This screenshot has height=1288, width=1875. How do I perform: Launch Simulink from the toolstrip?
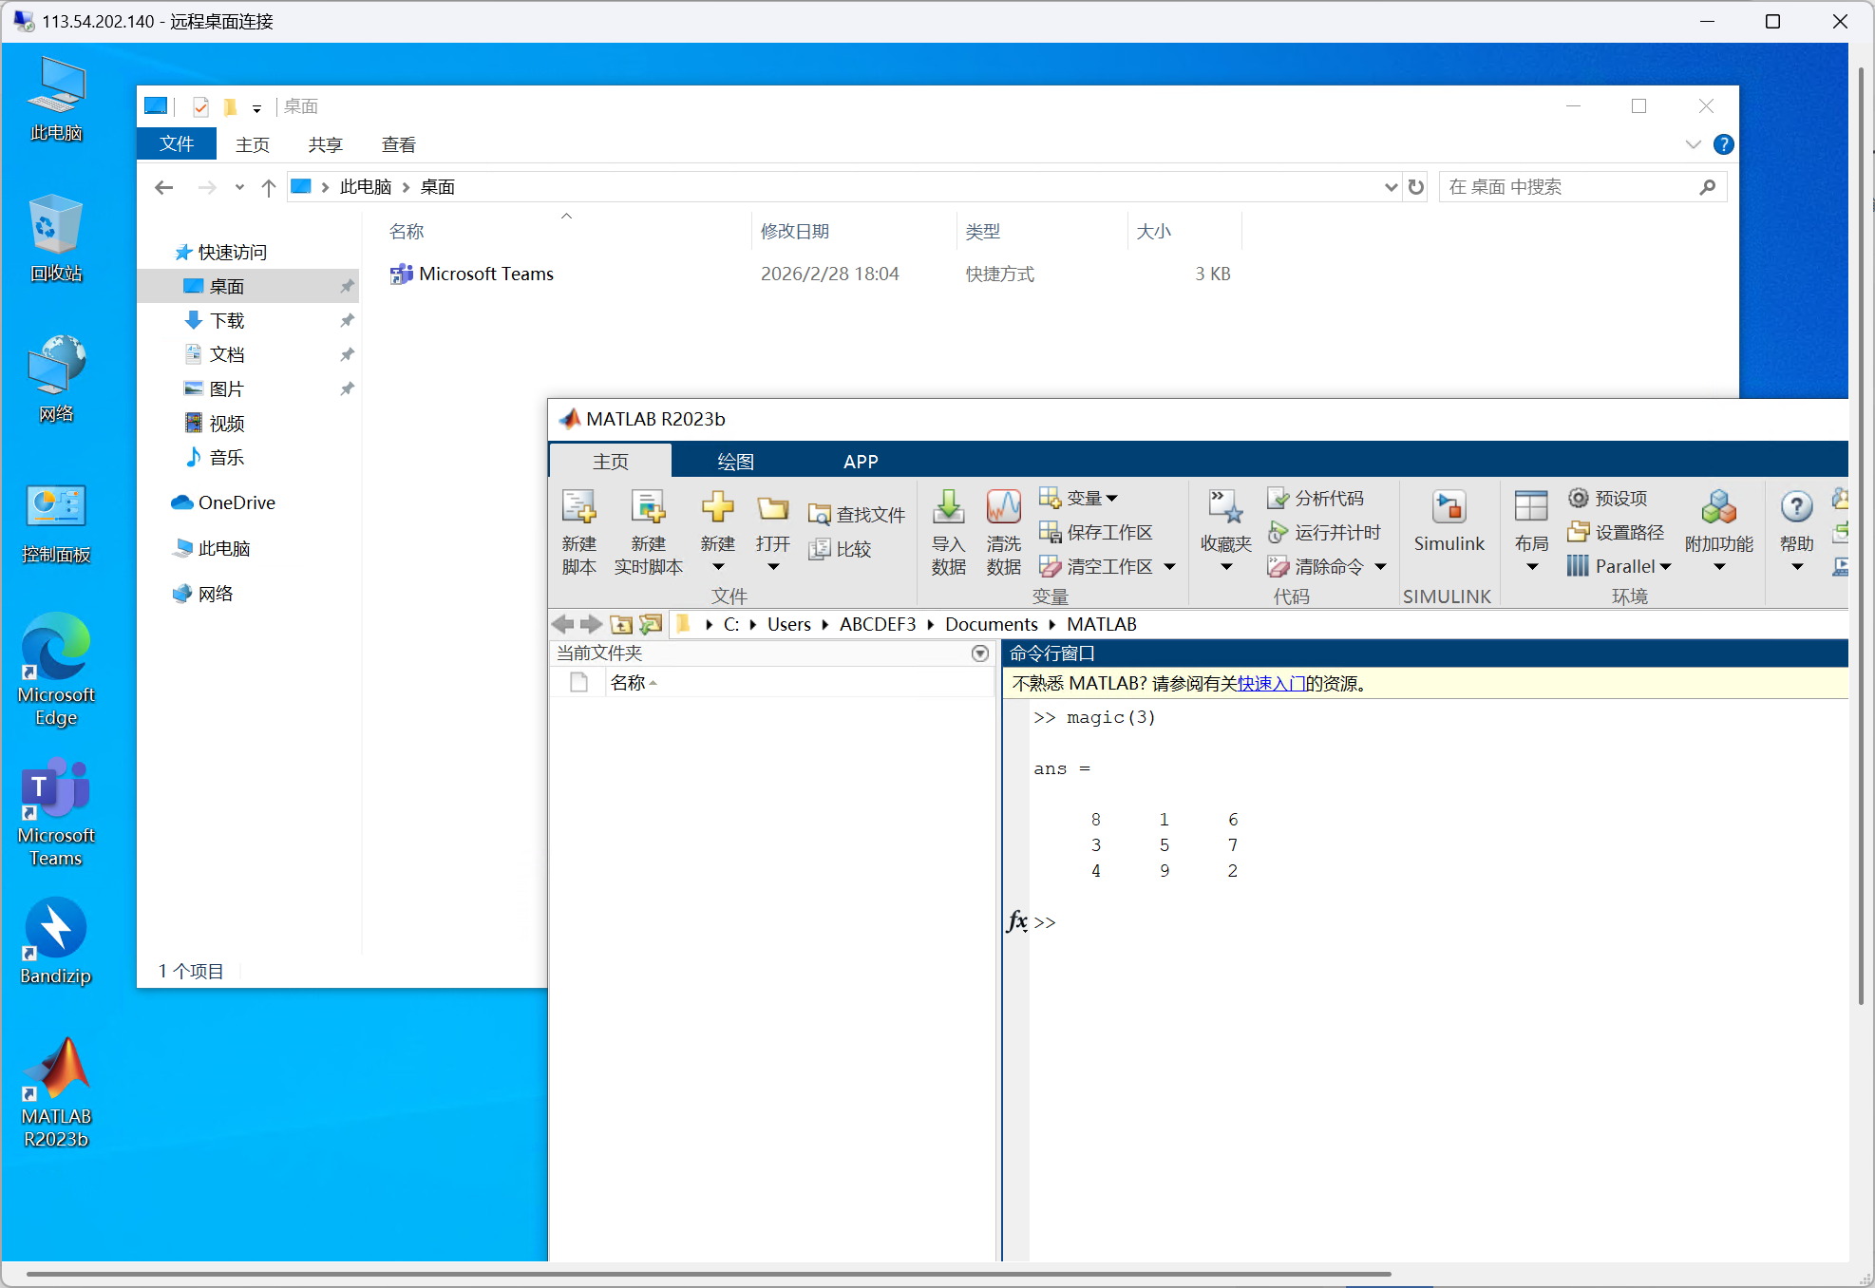click(1449, 521)
